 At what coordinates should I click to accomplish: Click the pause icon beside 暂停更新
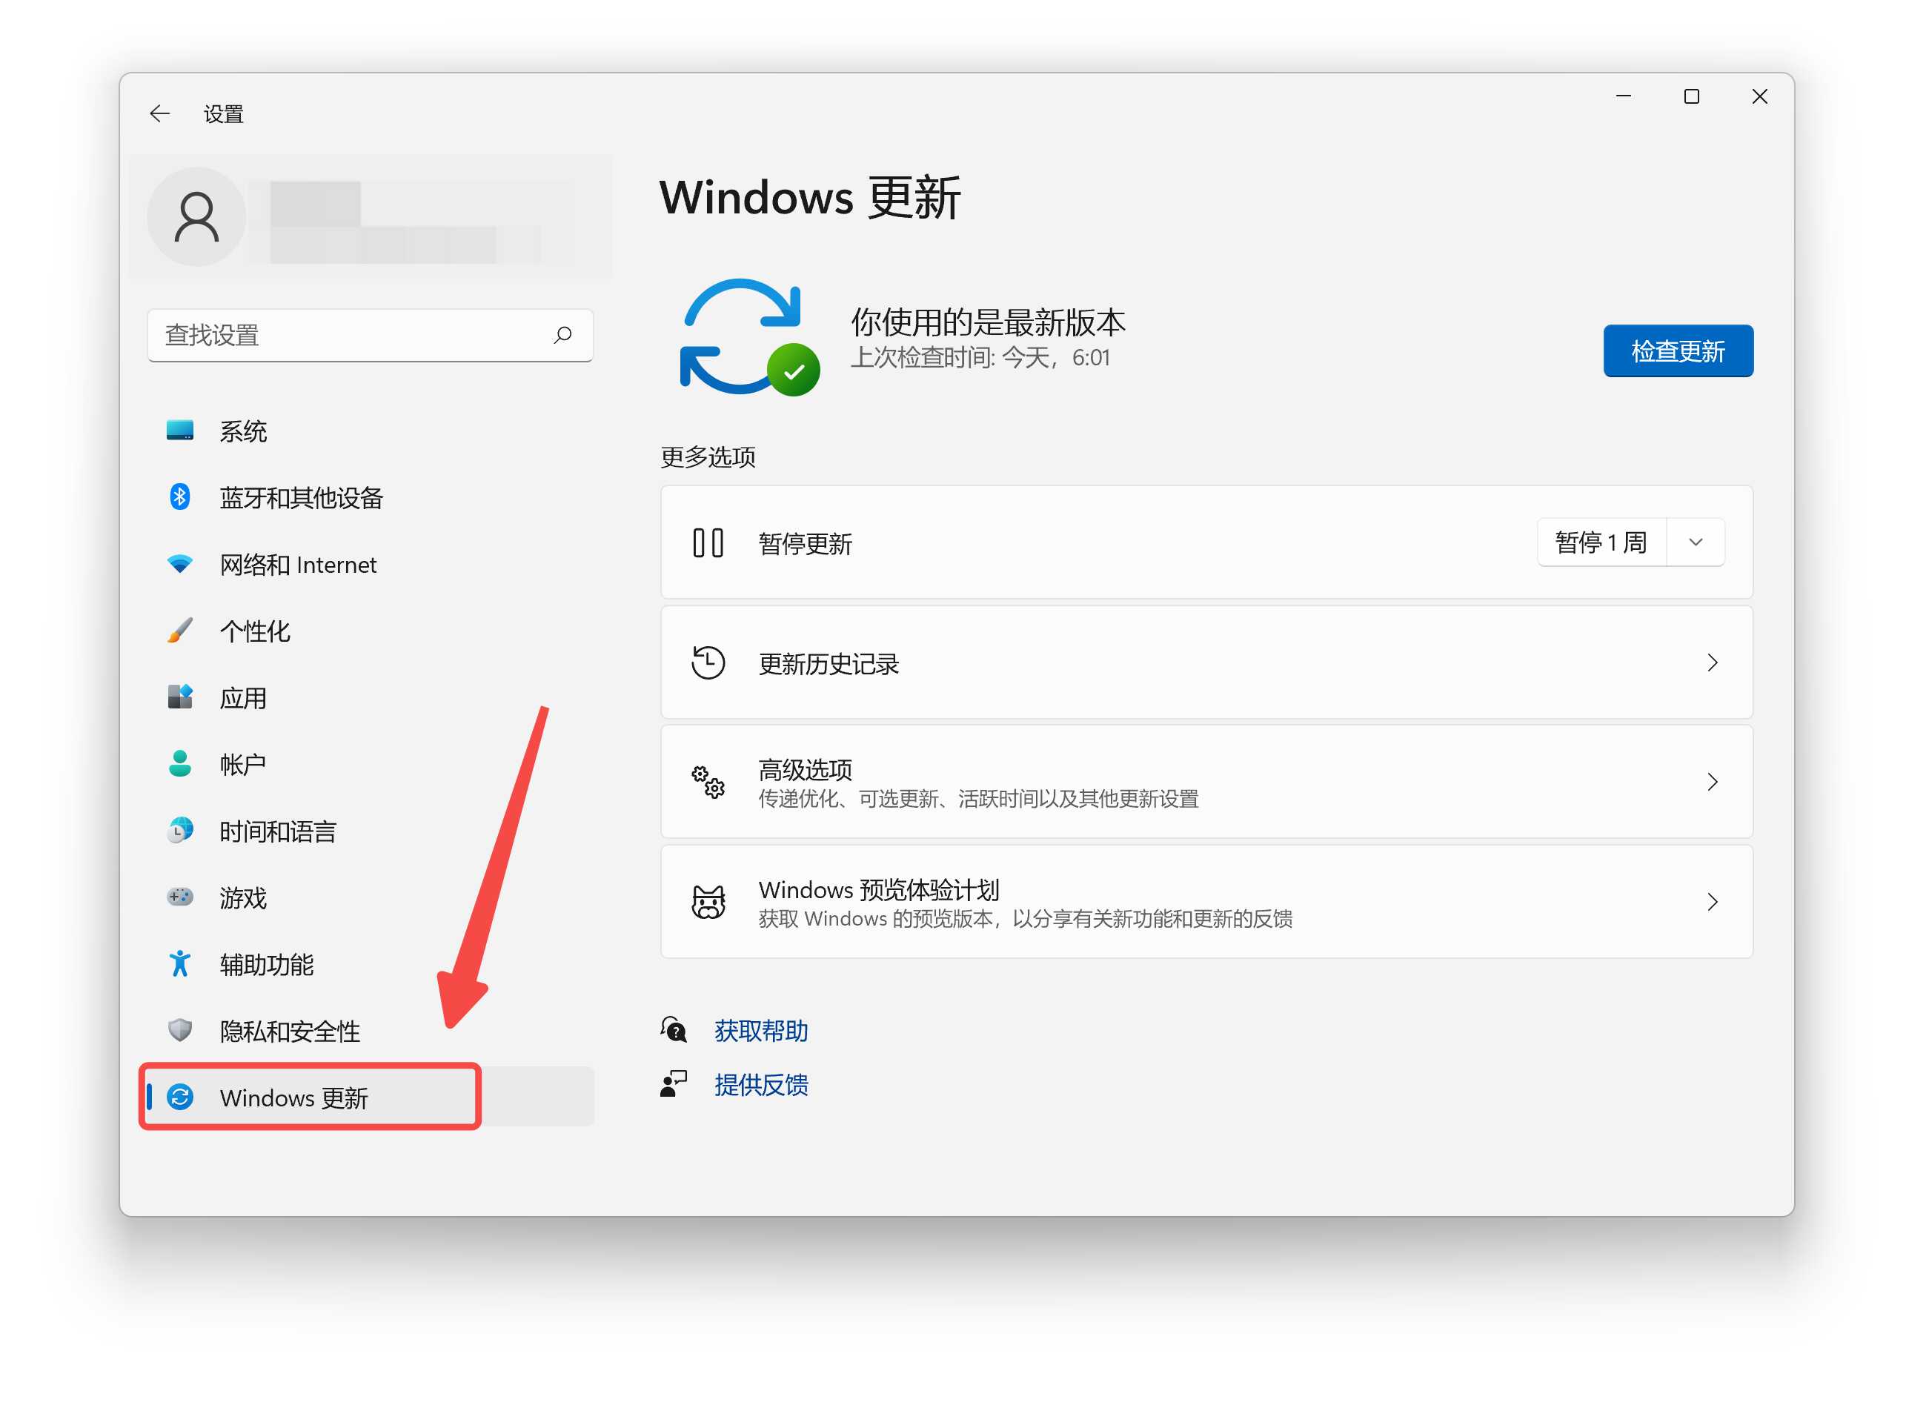[708, 543]
